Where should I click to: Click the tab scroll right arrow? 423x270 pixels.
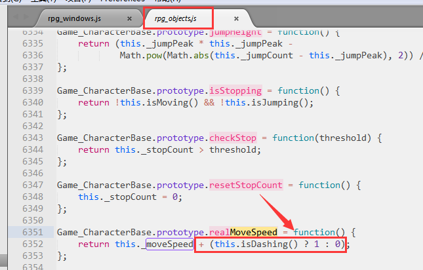pos(26,16)
